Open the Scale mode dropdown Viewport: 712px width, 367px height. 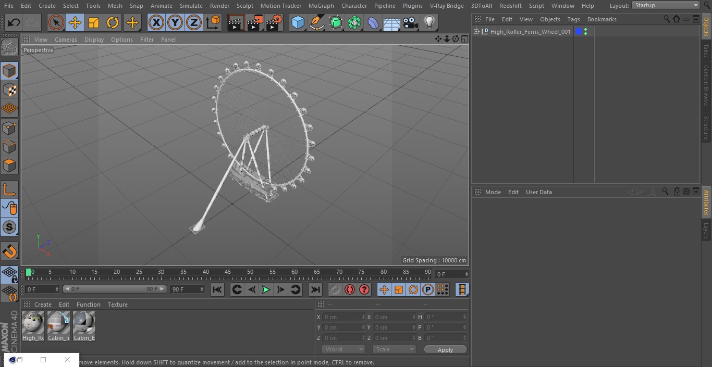pos(394,349)
